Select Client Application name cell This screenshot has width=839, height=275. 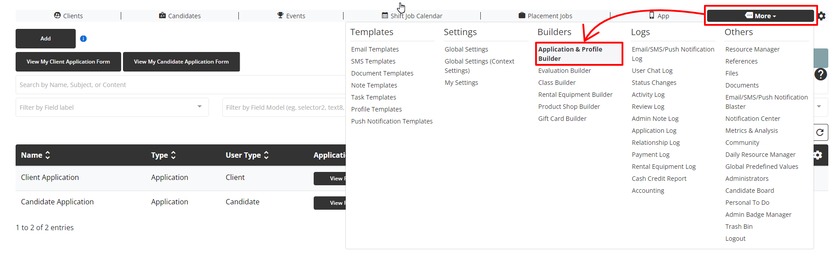[50, 177]
